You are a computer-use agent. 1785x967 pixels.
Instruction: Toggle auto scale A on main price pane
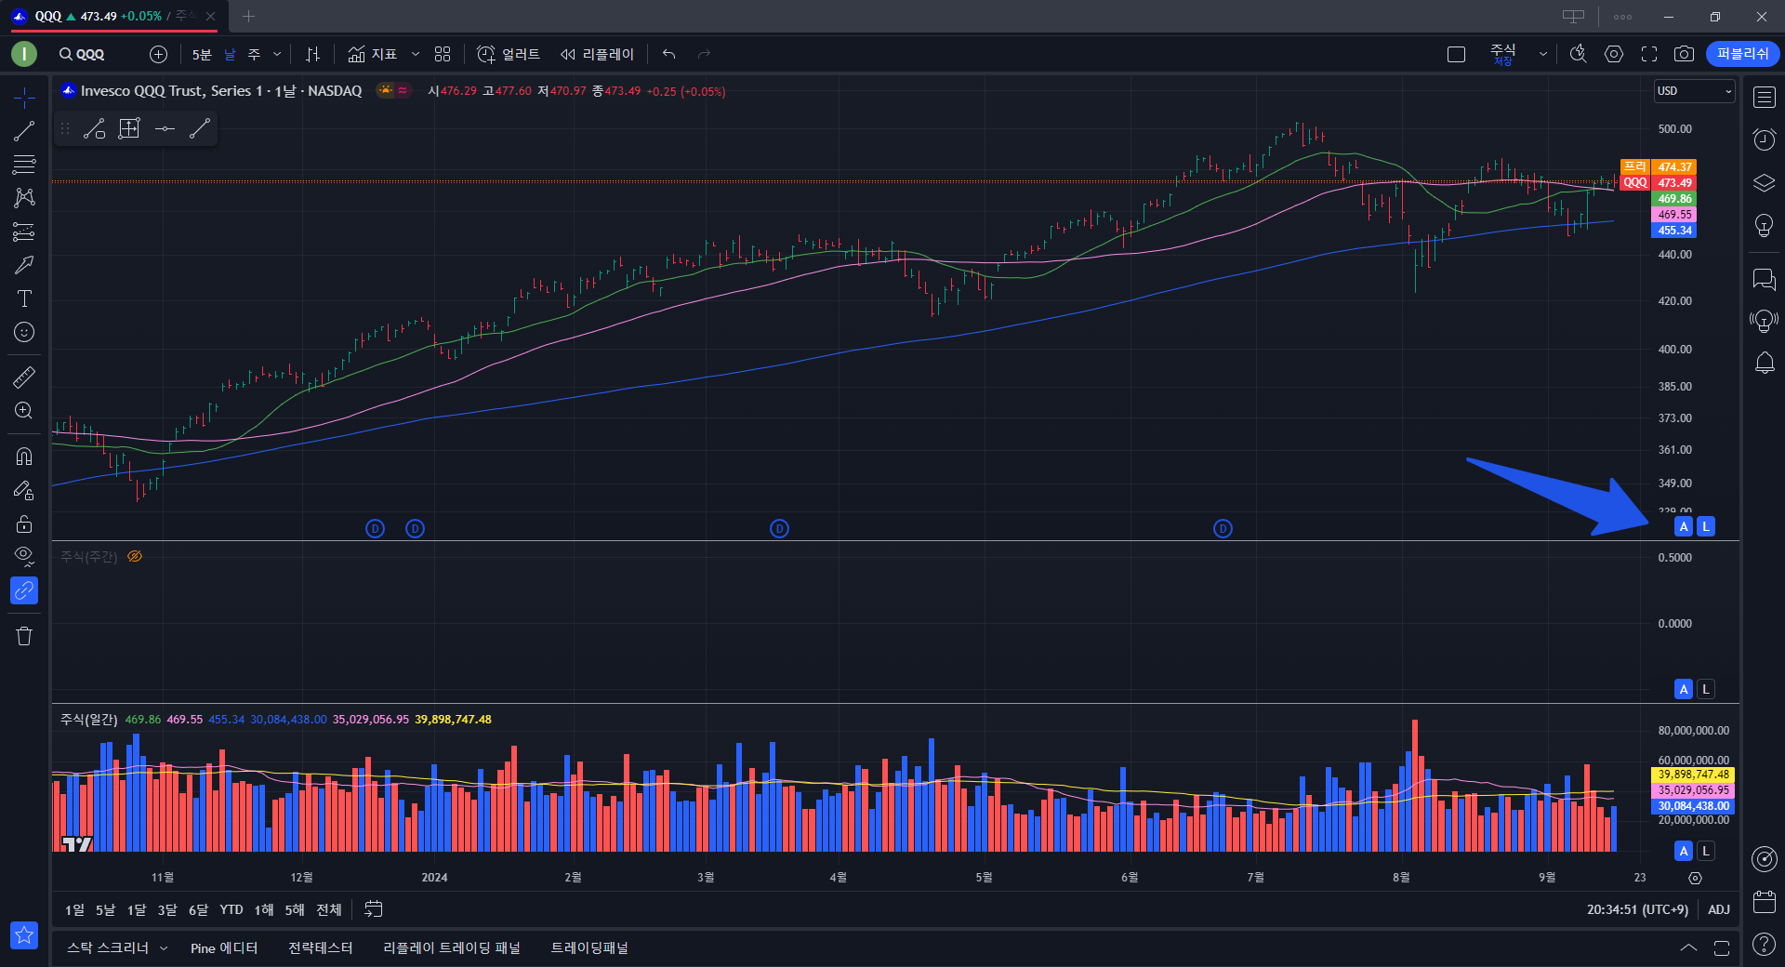point(1684,526)
